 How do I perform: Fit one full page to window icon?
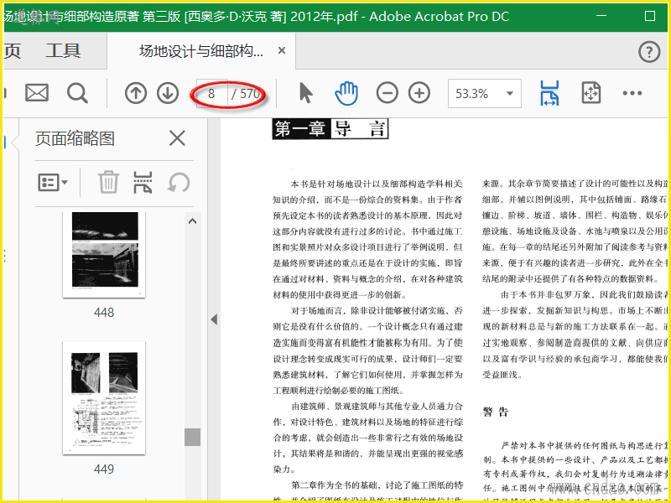click(591, 93)
